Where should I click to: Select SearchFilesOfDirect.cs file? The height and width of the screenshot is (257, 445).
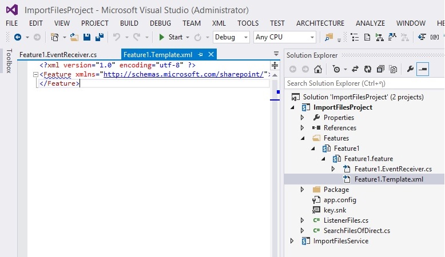357,231
